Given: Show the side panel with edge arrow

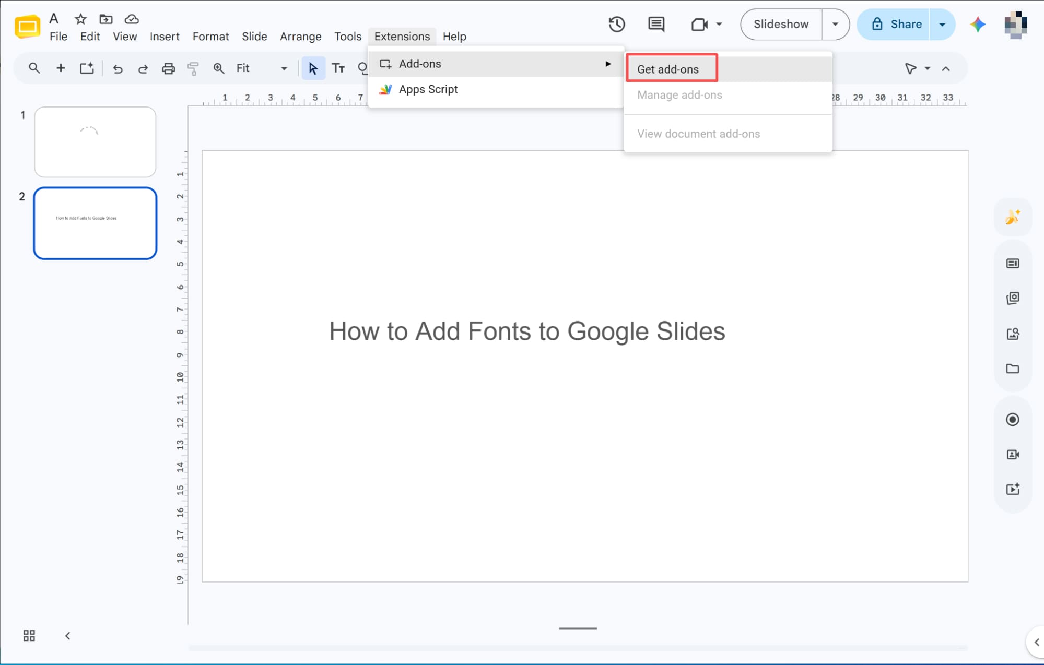Looking at the screenshot, I should pos(1037,642).
